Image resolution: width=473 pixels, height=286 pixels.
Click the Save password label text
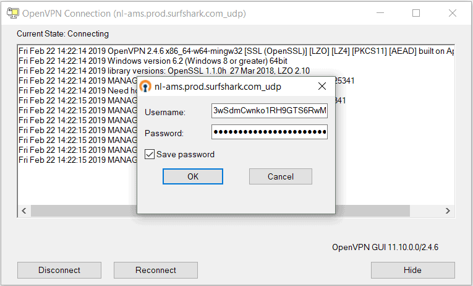[x=185, y=154]
